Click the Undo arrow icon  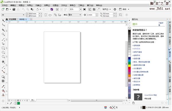[38, 9]
